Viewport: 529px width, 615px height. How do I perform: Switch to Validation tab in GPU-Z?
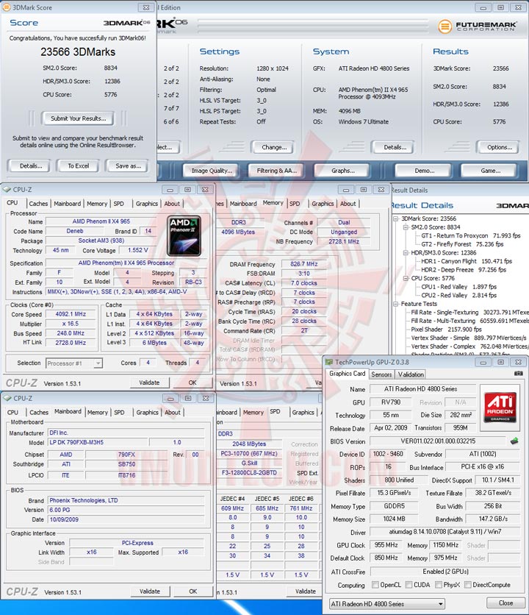tap(411, 374)
